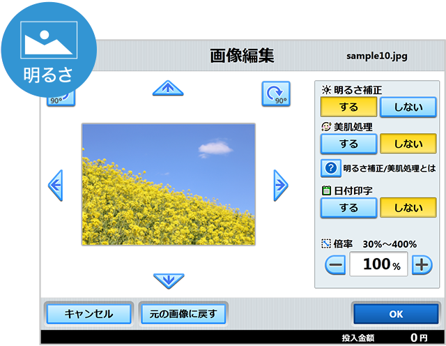446x346 pixels.
Task: Select the flower field preview image
Action: (168, 184)
